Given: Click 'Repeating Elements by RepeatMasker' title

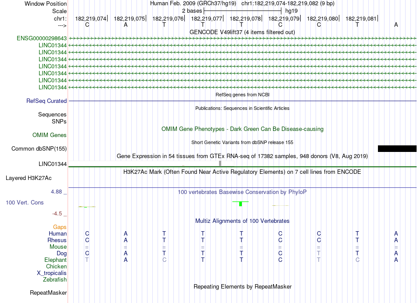Looking at the screenshot, I should (x=243, y=287).
